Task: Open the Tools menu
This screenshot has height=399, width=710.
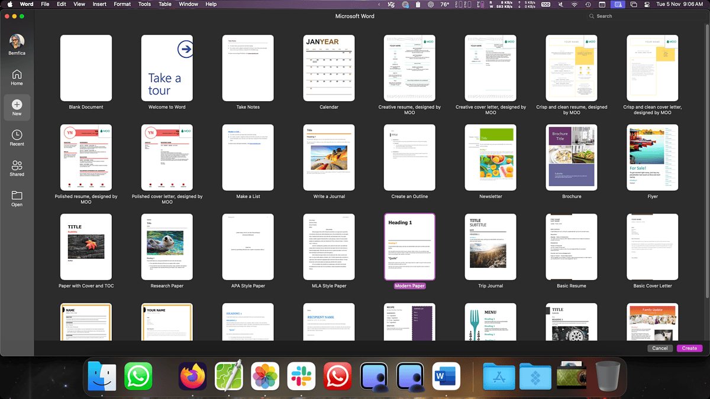Action: [144, 4]
